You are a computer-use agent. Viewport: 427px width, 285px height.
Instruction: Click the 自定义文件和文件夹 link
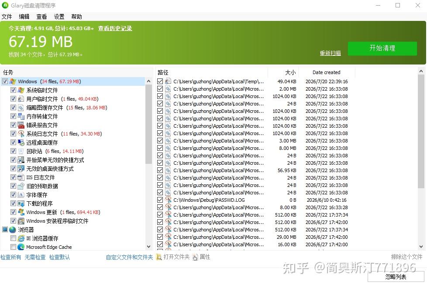(x=129, y=257)
